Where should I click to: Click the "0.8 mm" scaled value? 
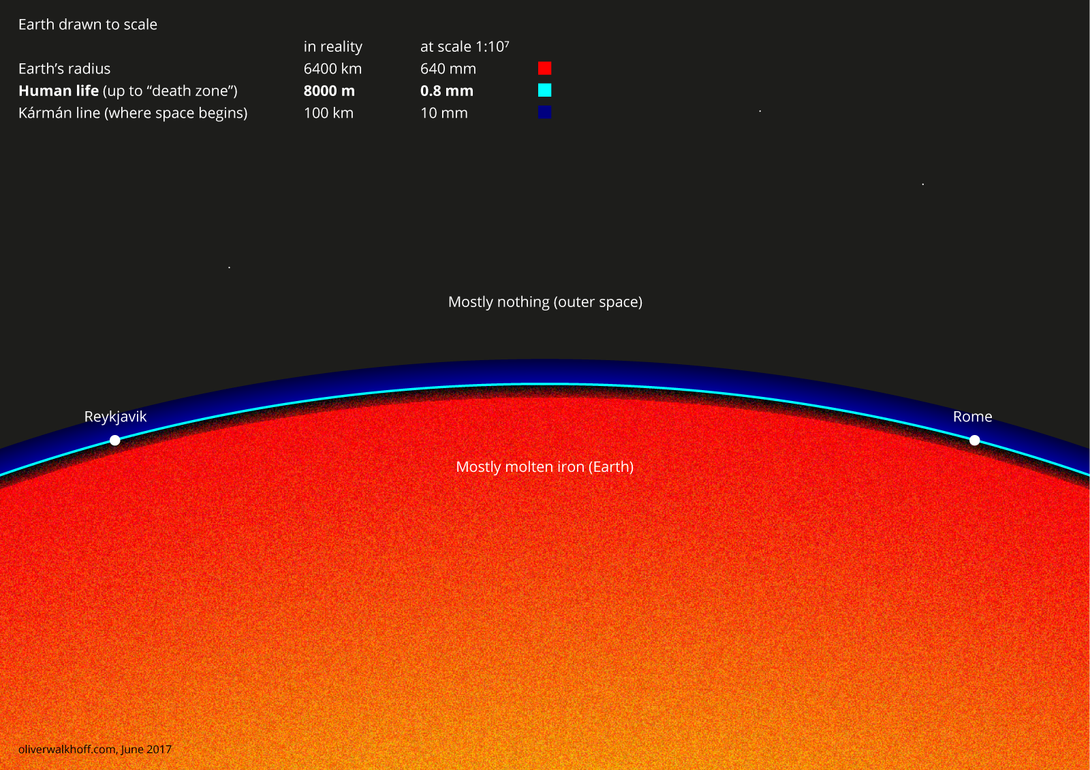tap(446, 91)
